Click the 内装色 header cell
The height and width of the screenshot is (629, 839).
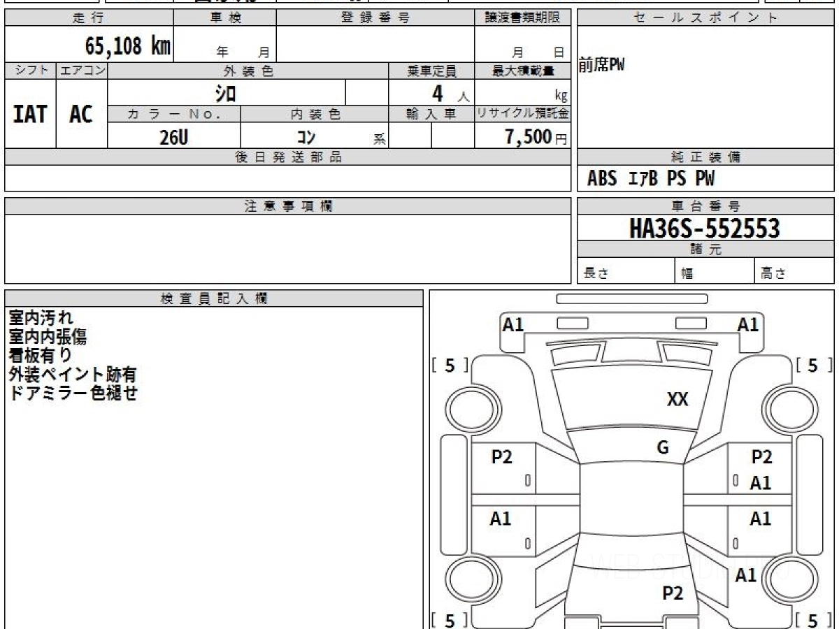coord(315,115)
